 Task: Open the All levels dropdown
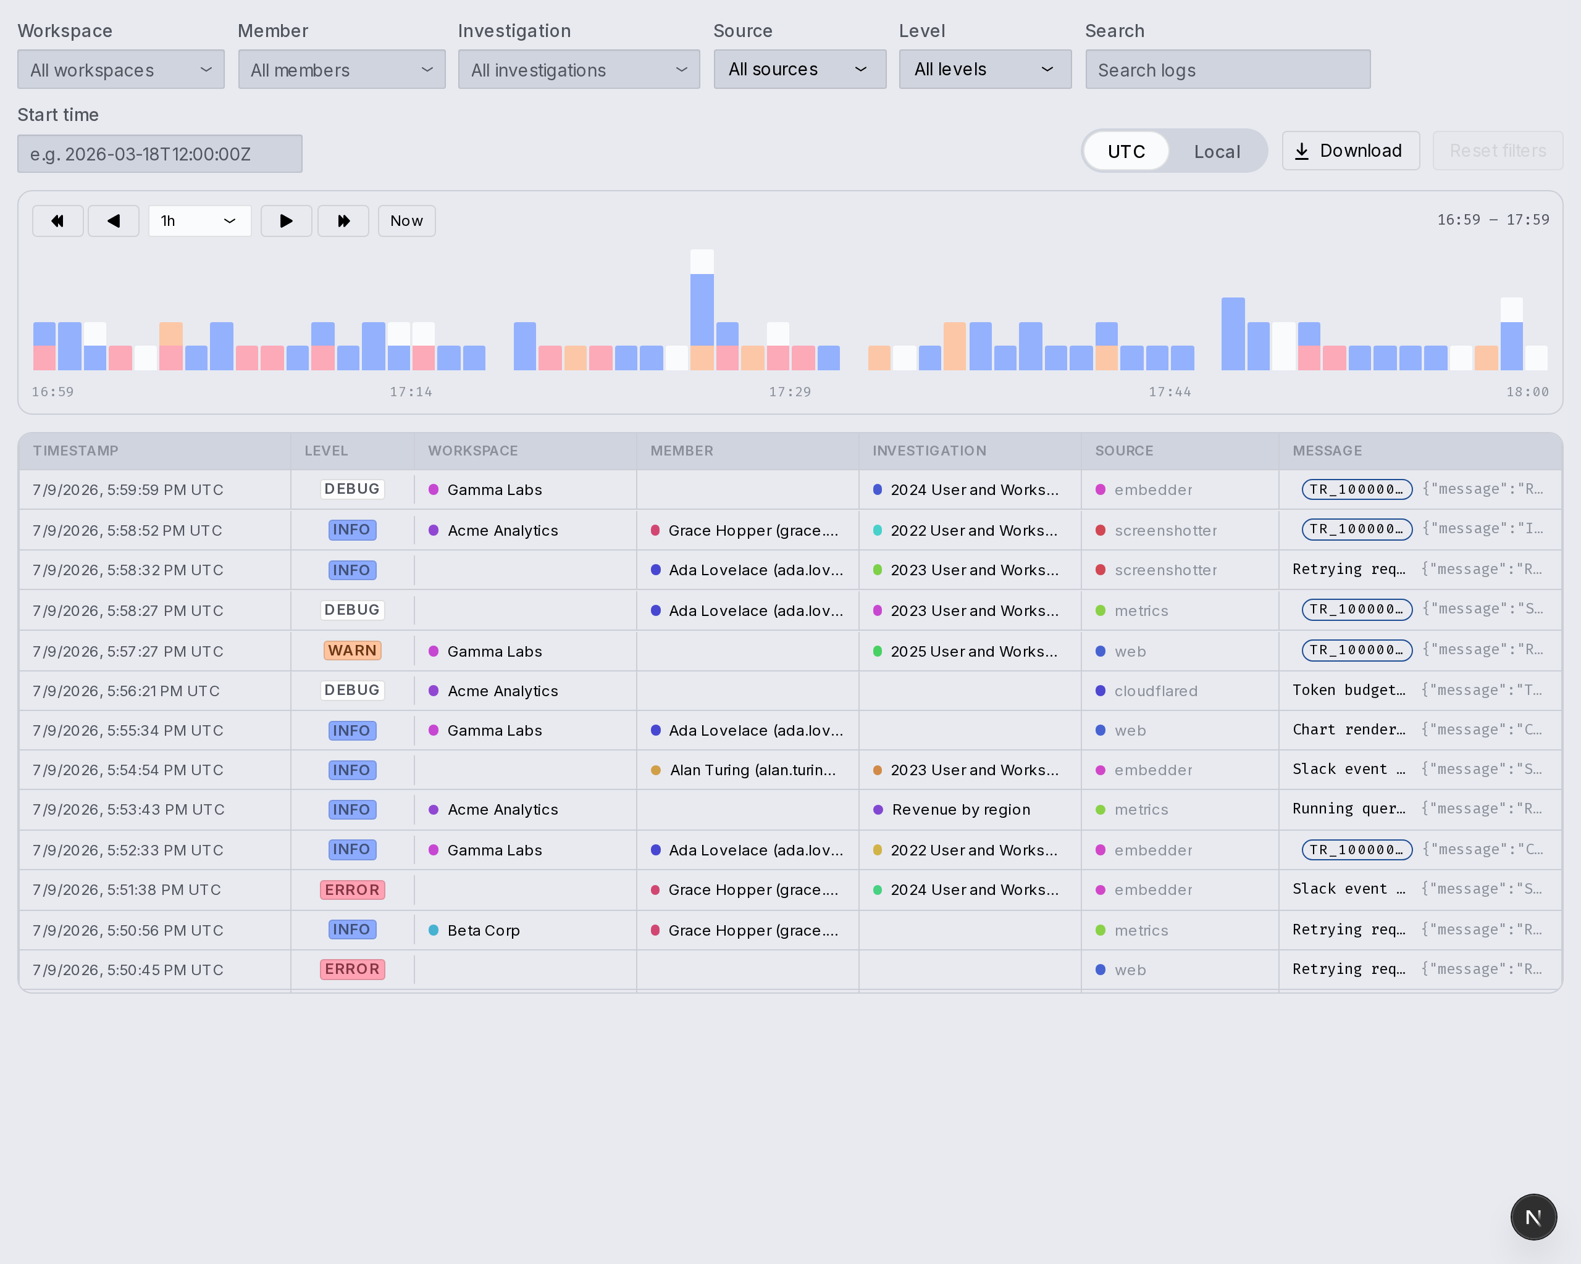(985, 70)
